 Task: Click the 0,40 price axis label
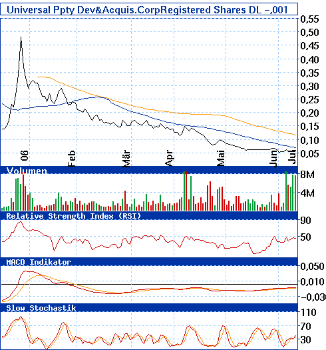(310, 60)
